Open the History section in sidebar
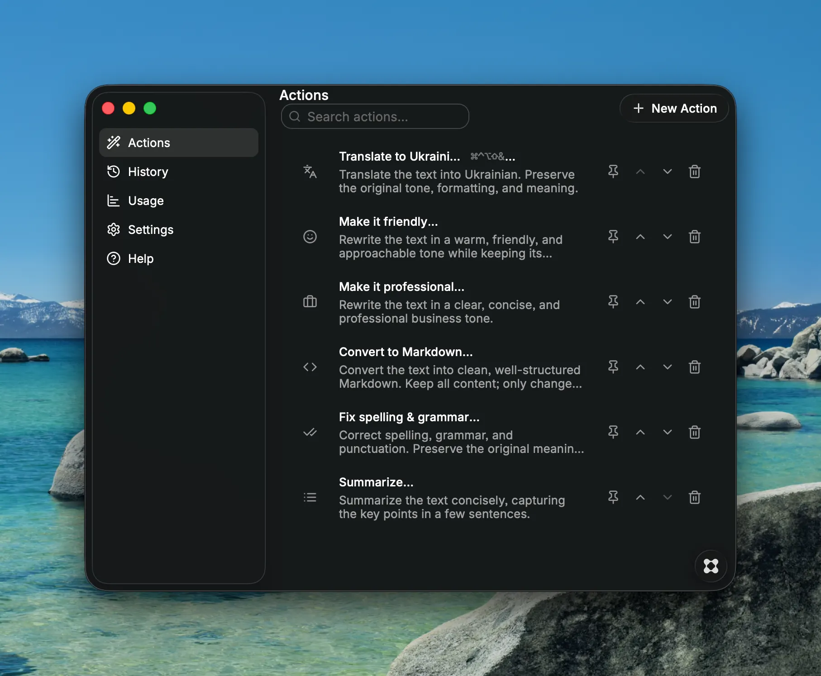Viewport: 821px width, 676px height. (179, 171)
